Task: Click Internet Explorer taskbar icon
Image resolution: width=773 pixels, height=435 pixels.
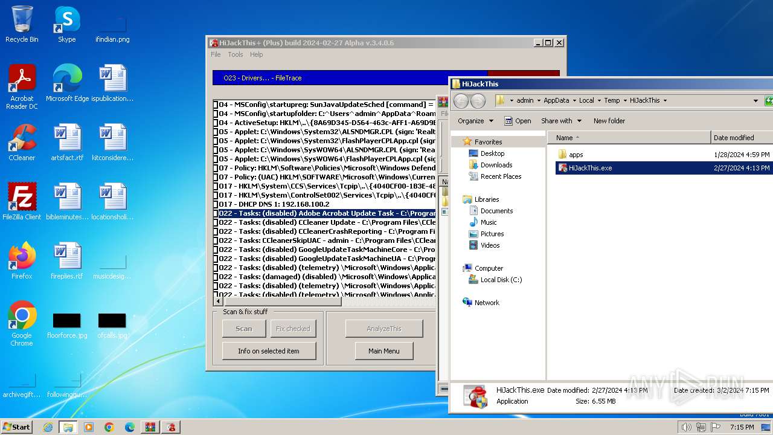Action: (48, 427)
